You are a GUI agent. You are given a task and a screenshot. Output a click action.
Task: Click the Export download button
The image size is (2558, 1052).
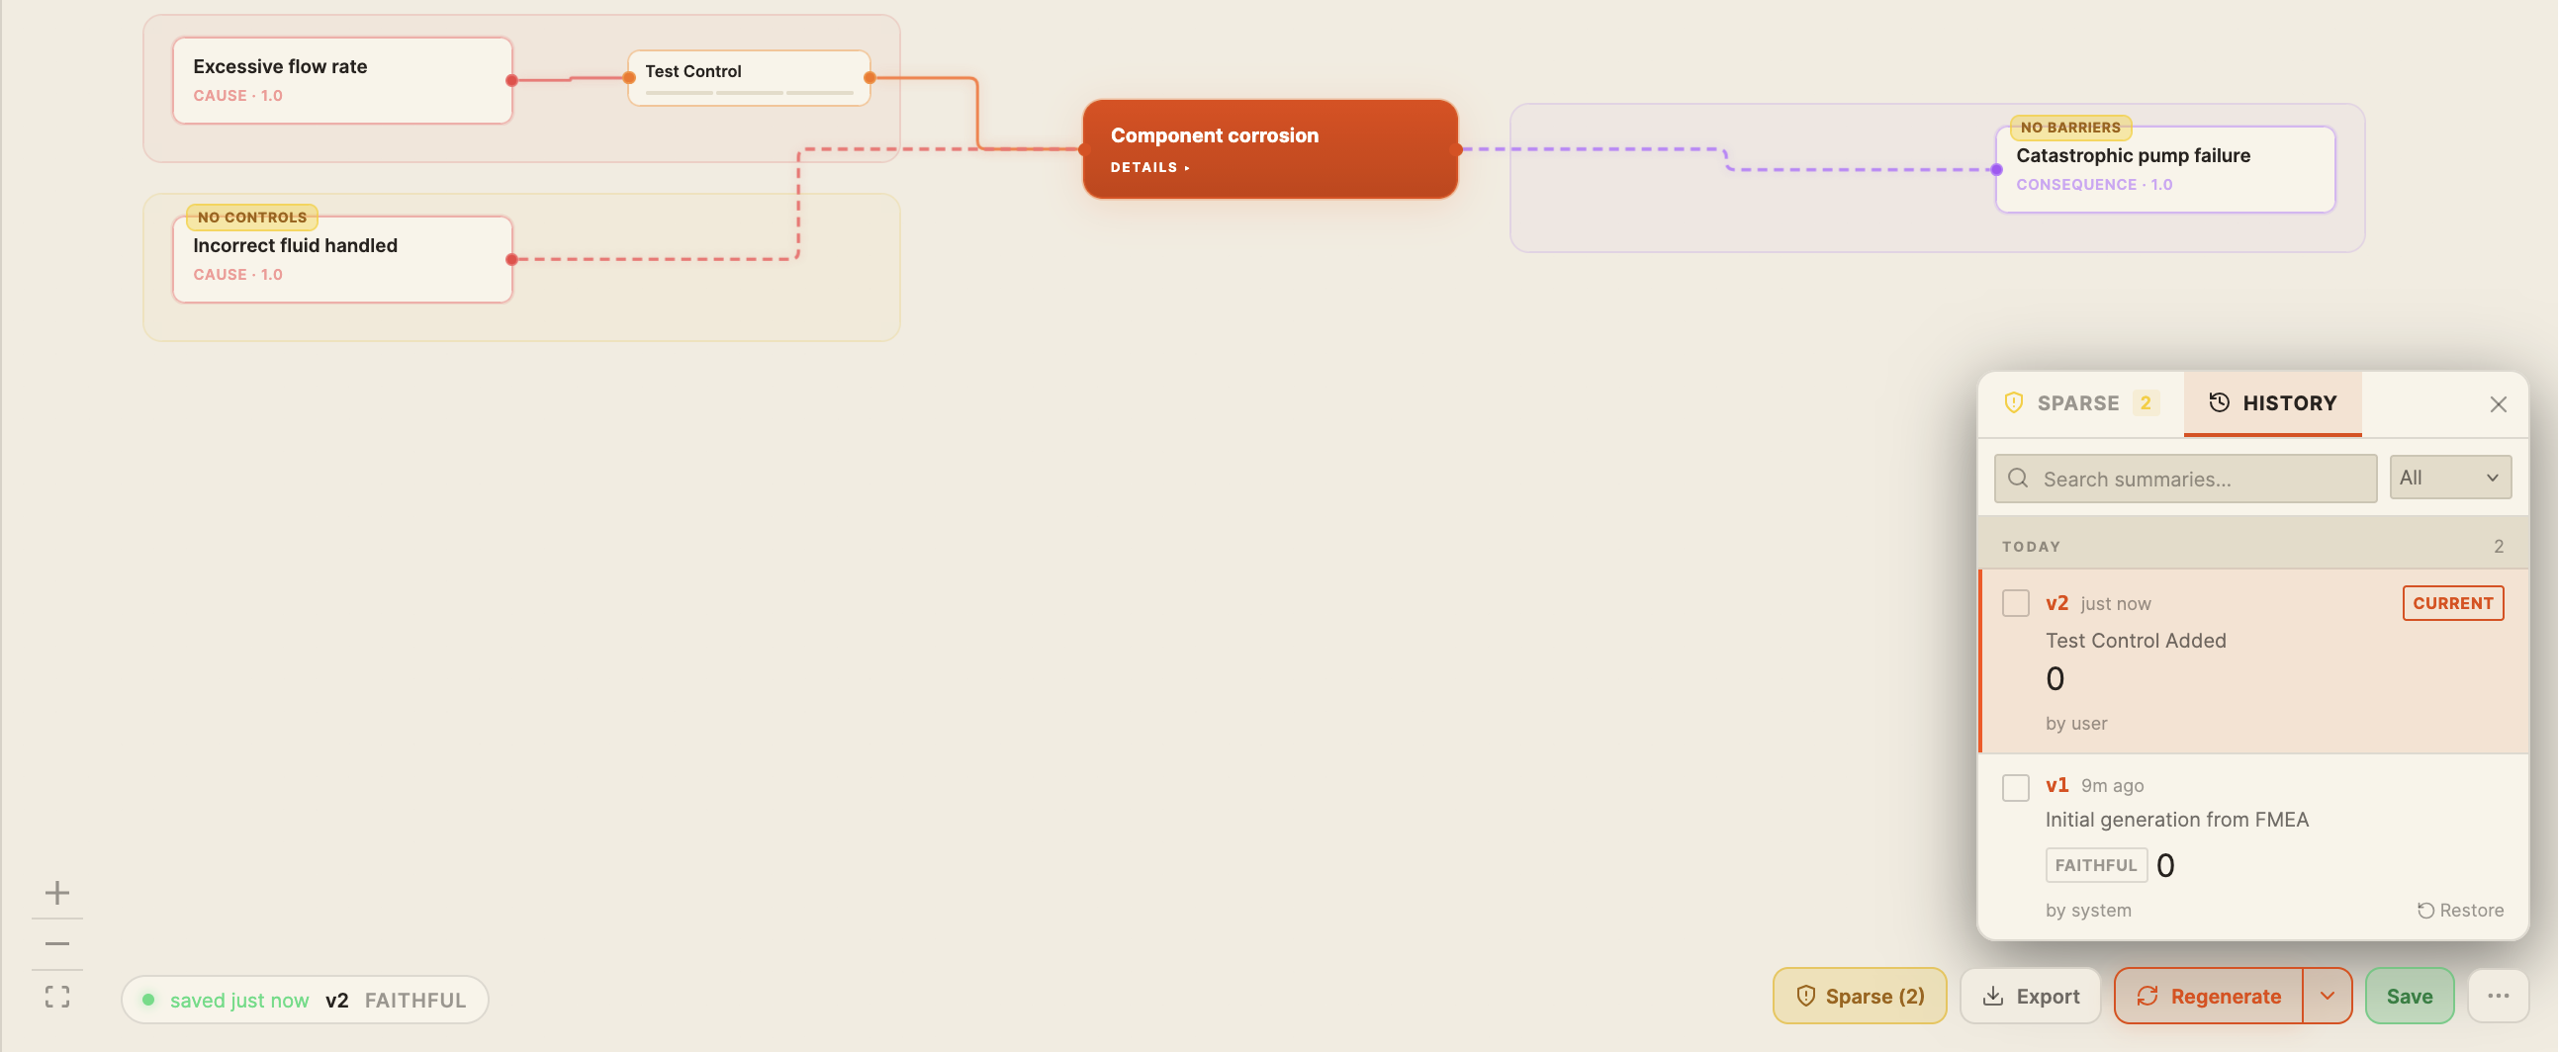2030,996
